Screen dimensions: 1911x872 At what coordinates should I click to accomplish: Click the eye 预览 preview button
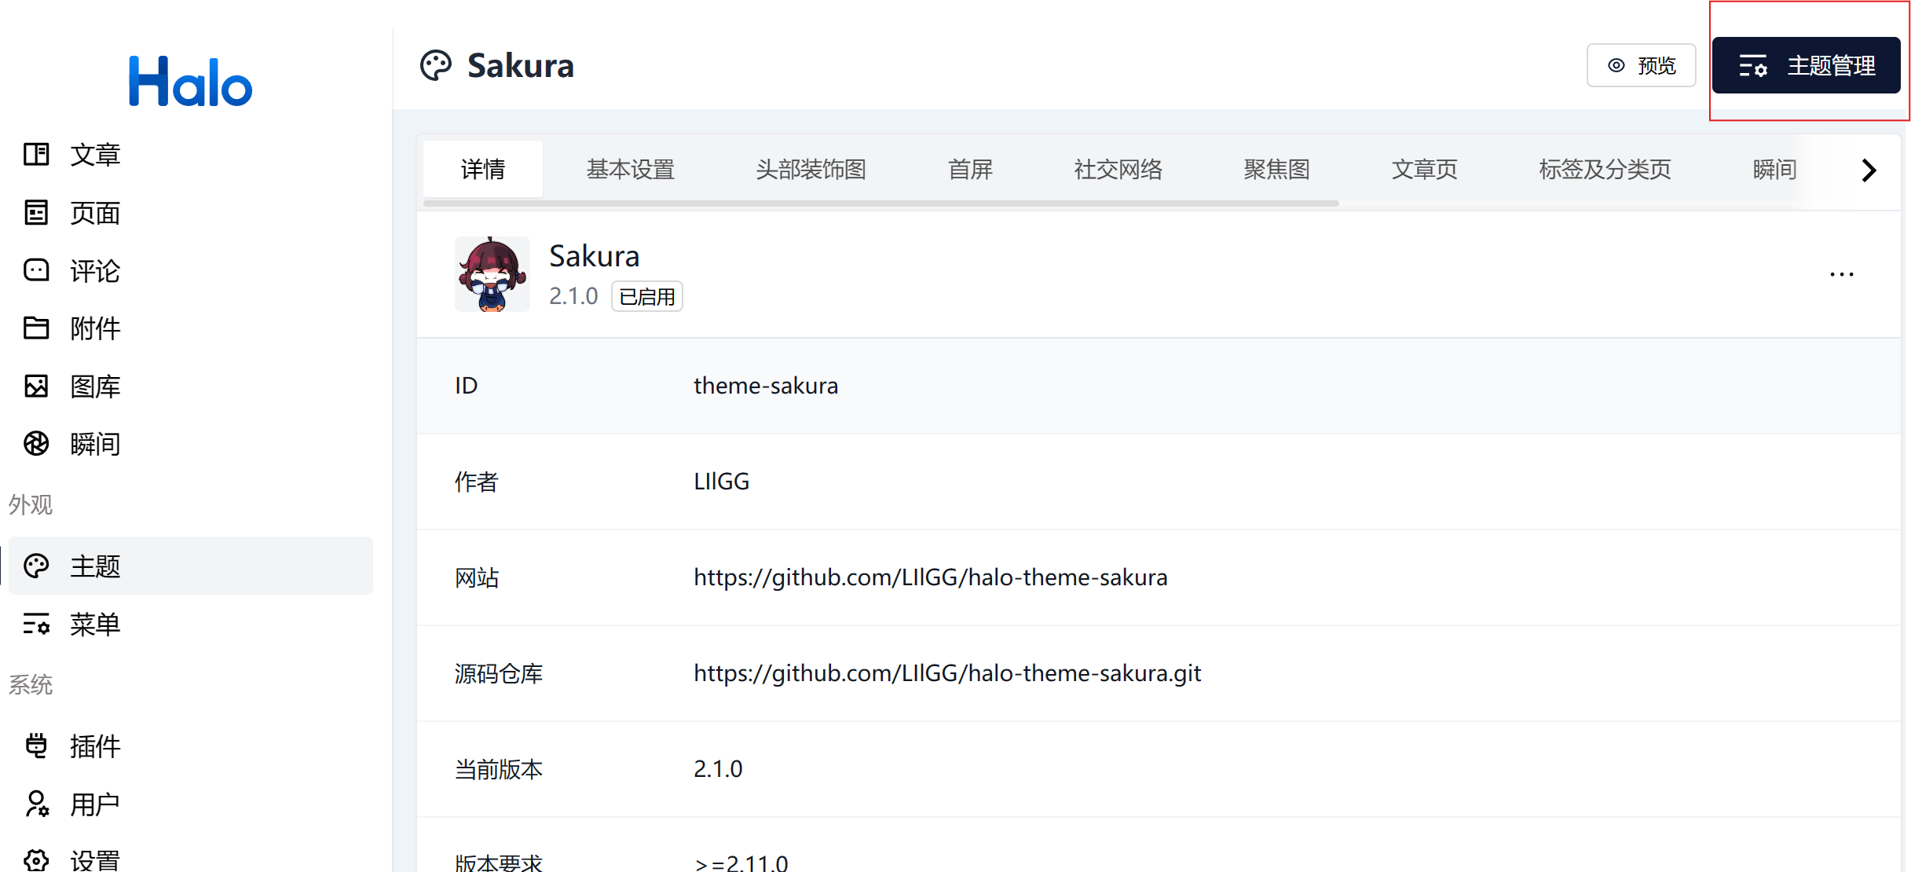[x=1641, y=65]
